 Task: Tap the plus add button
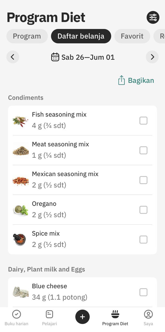[x=82, y=317]
